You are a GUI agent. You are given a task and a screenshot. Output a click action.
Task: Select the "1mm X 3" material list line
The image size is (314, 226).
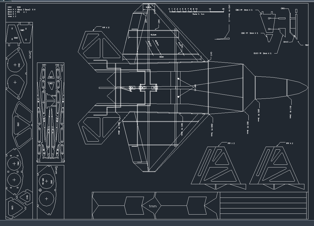tap(12, 17)
